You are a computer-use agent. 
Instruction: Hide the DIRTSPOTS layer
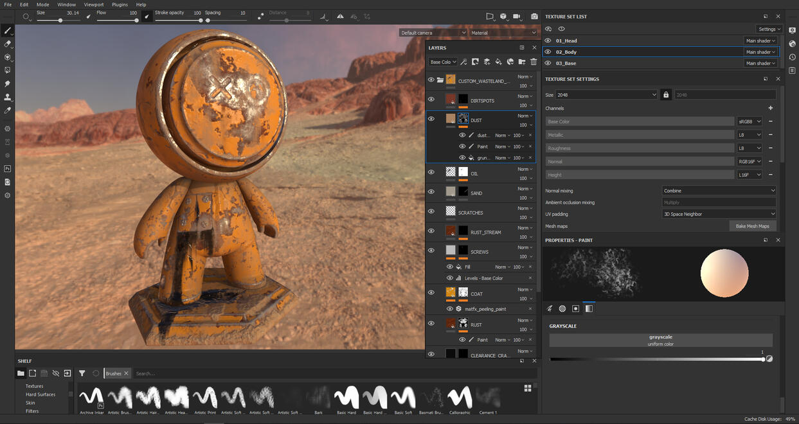coord(431,100)
